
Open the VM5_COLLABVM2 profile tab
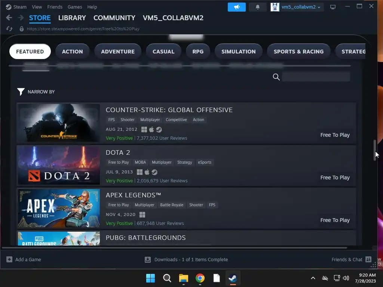(x=173, y=18)
